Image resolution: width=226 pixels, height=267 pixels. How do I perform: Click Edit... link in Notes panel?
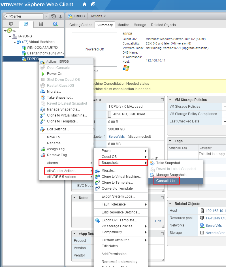159,221
